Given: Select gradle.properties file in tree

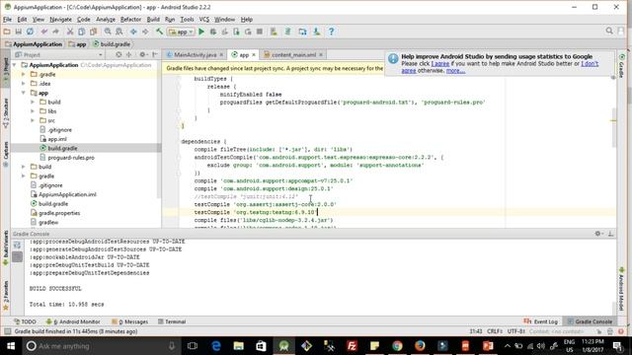Looking at the screenshot, I should (x=59, y=213).
